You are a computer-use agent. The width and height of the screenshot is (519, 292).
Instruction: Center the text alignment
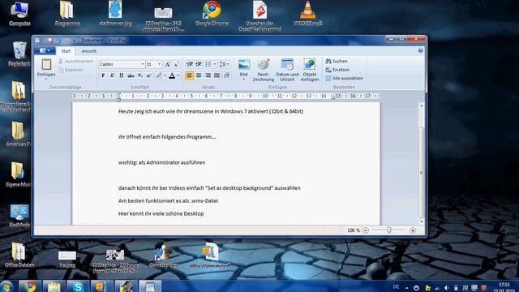coord(199,75)
